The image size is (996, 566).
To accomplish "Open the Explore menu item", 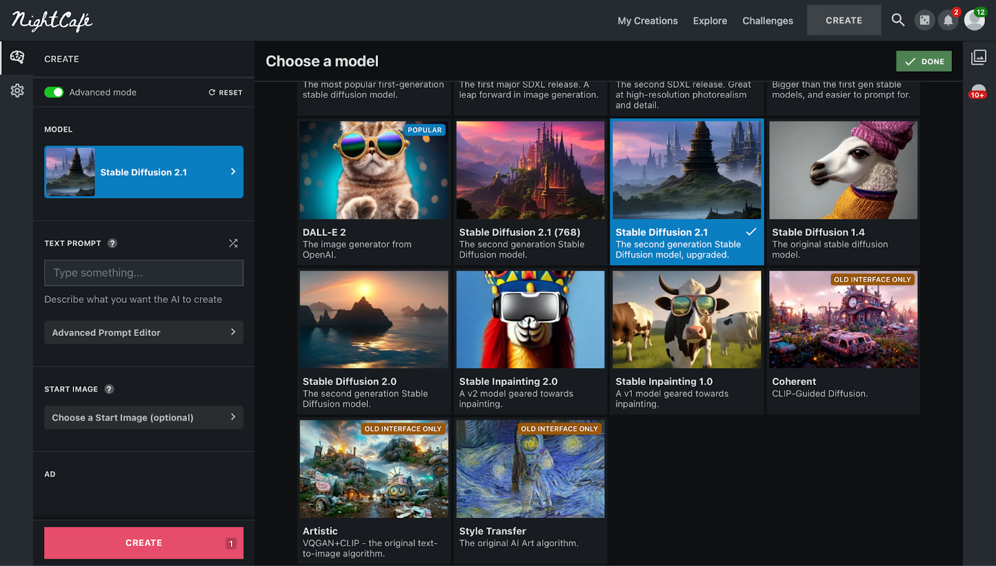I will pyautogui.click(x=710, y=21).
